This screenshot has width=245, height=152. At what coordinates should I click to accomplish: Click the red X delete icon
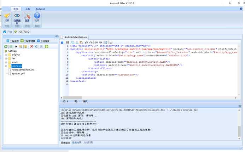click(x=31, y=46)
